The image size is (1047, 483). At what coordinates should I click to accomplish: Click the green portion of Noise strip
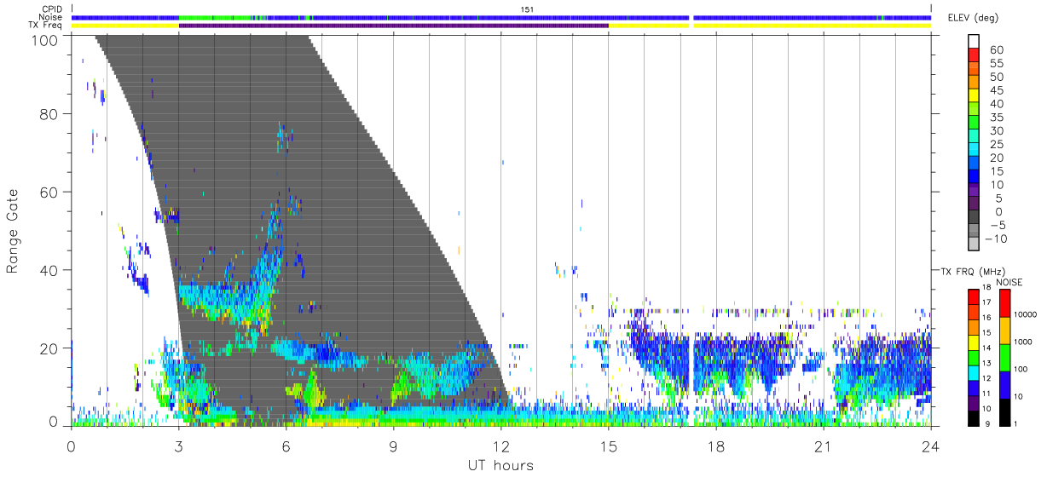(213, 17)
